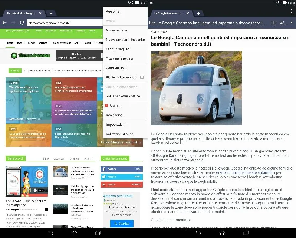This screenshot has height=238, width=296.
Task: Select Accessori filter in Ultimi Articoli
Action: (x=59, y=159)
